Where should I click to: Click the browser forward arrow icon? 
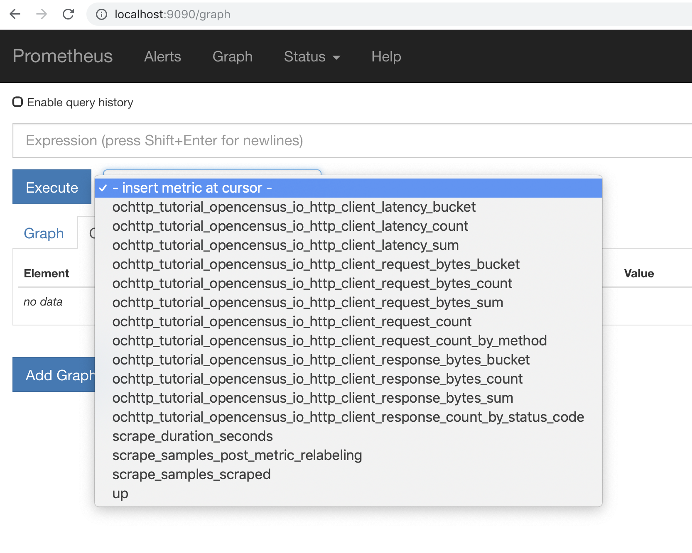[42, 15]
